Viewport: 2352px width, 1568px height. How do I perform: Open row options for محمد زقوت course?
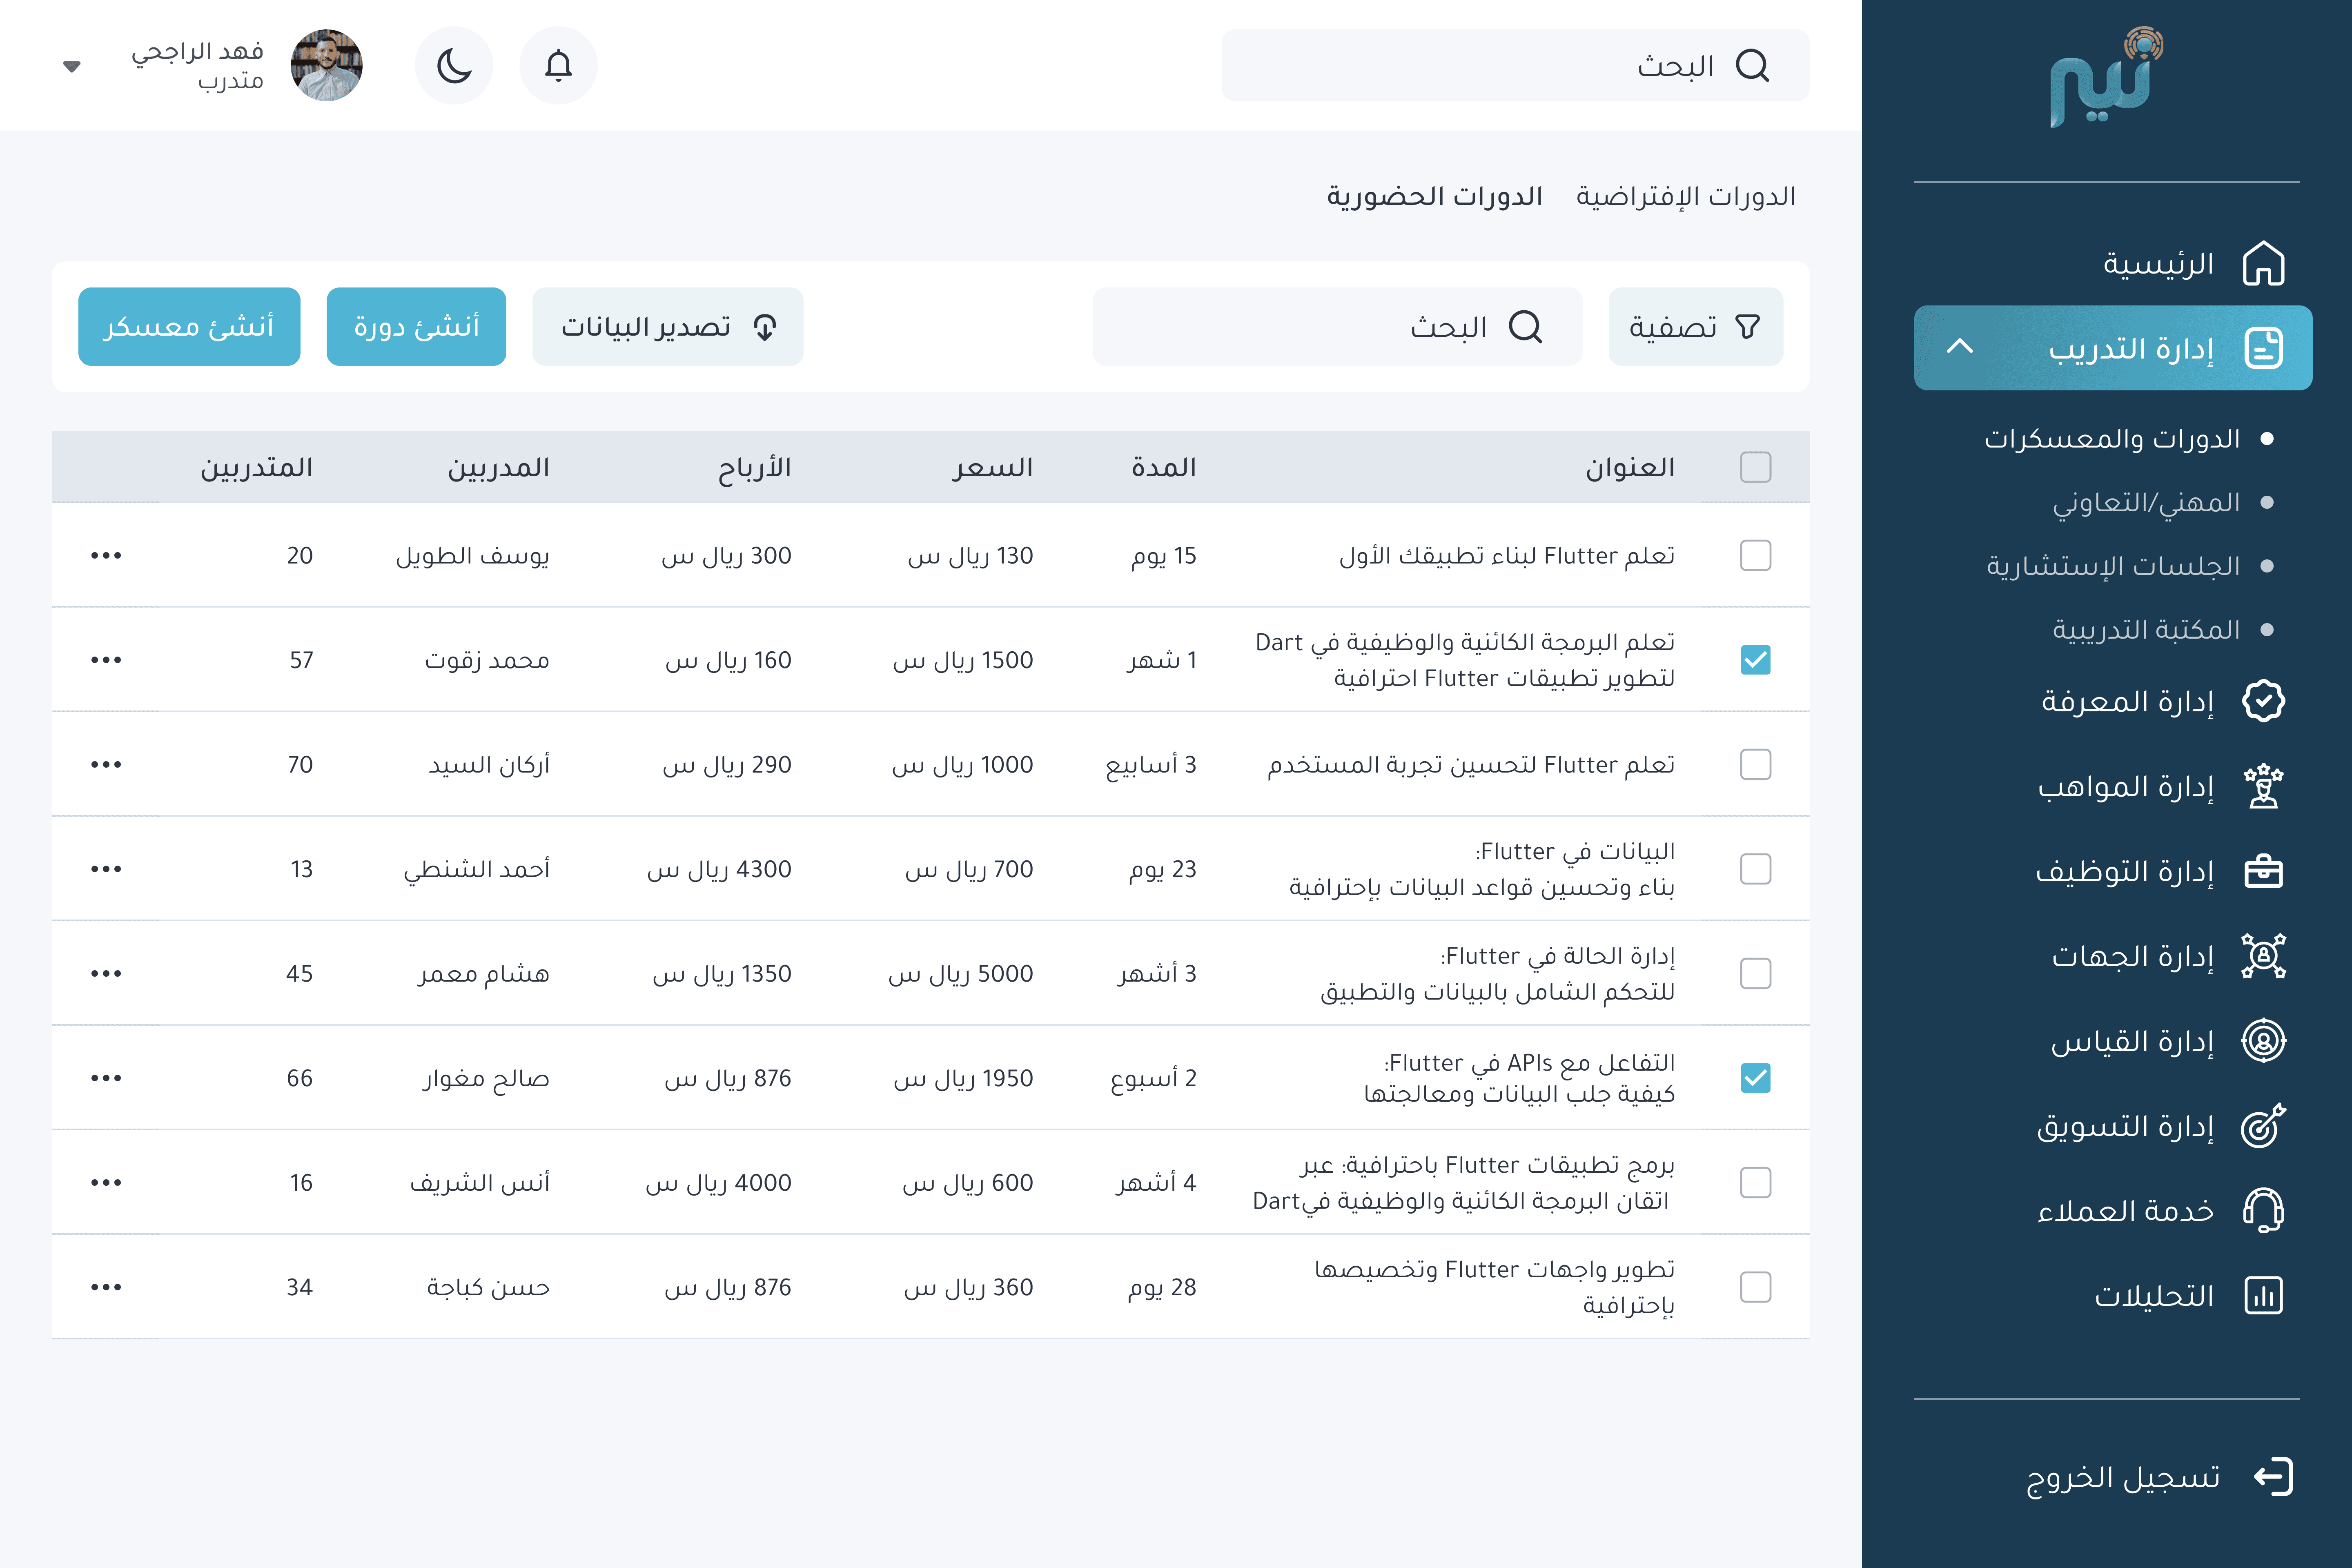tap(106, 660)
